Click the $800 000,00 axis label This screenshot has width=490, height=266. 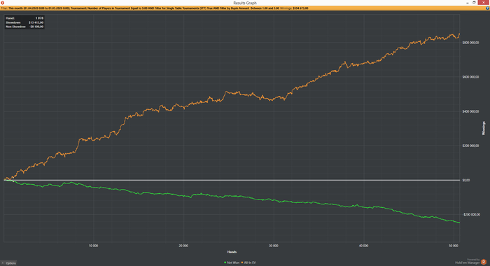click(x=470, y=43)
